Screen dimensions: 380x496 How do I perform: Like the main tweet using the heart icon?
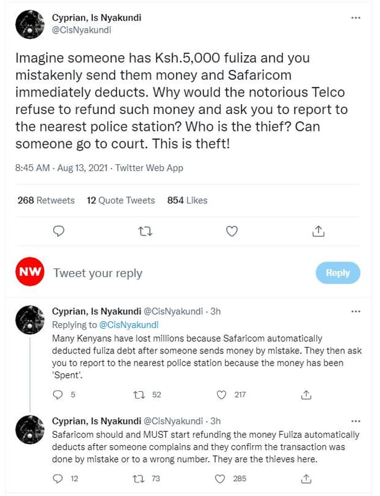(x=231, y=231)
